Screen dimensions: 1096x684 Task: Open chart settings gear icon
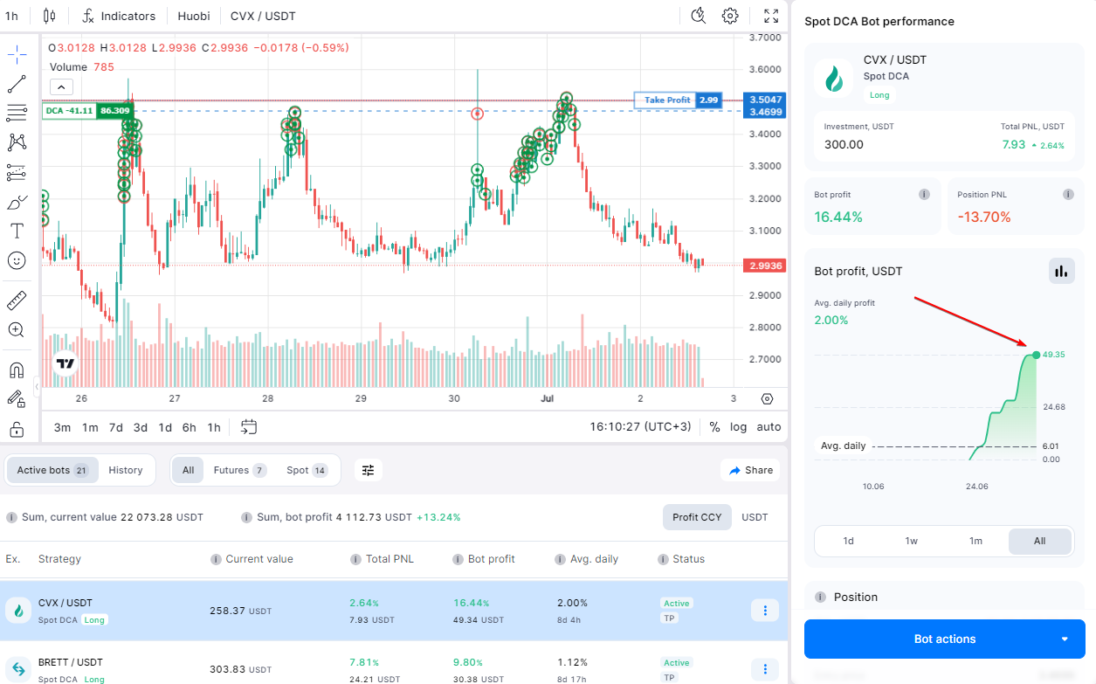tap(730, 16)
